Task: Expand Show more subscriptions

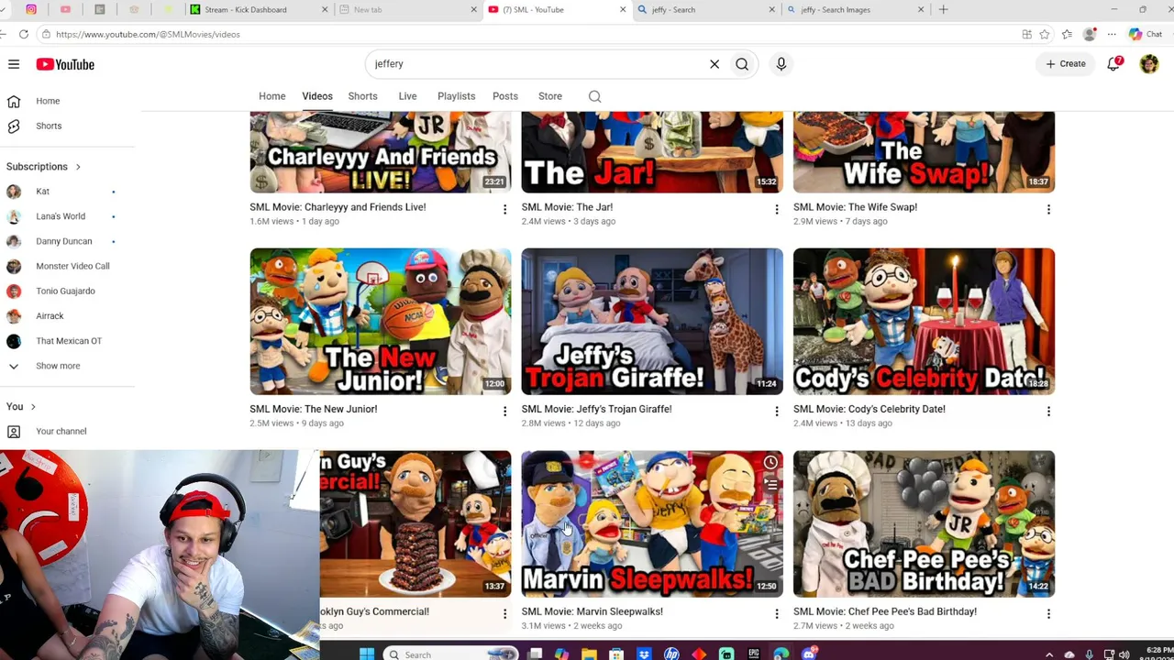Action: point(58,366)
